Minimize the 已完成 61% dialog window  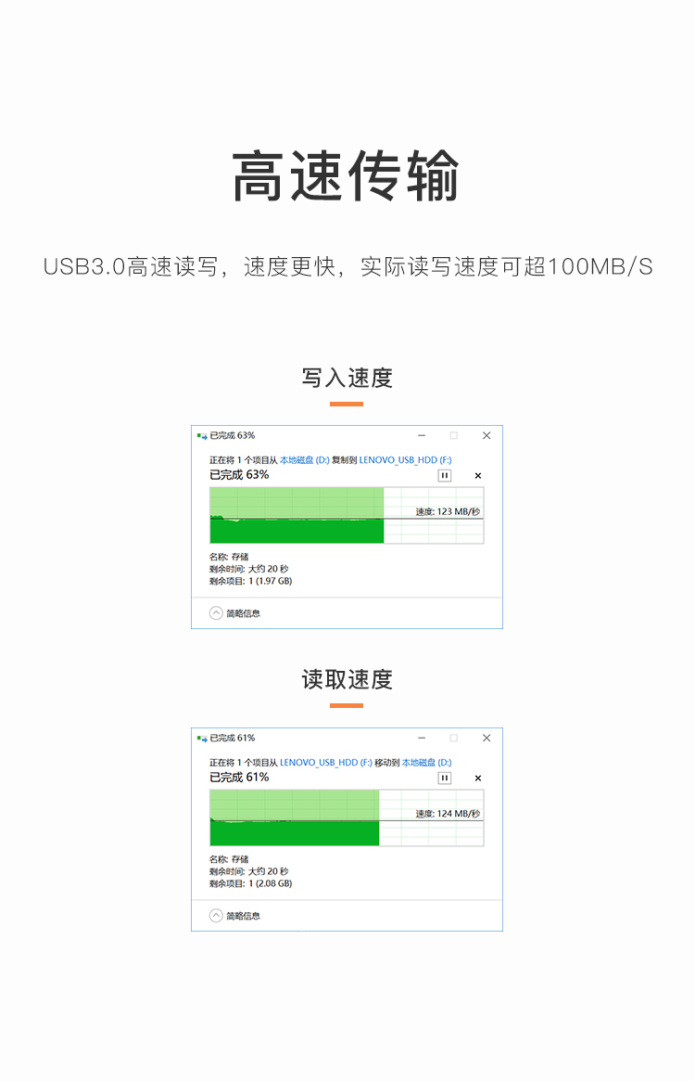coord(422,738)
